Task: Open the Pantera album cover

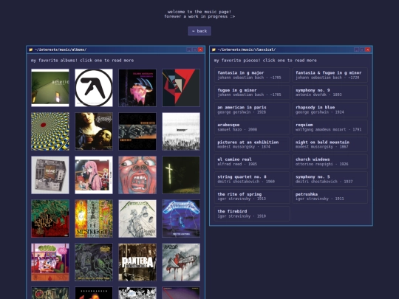Action: 137,262
